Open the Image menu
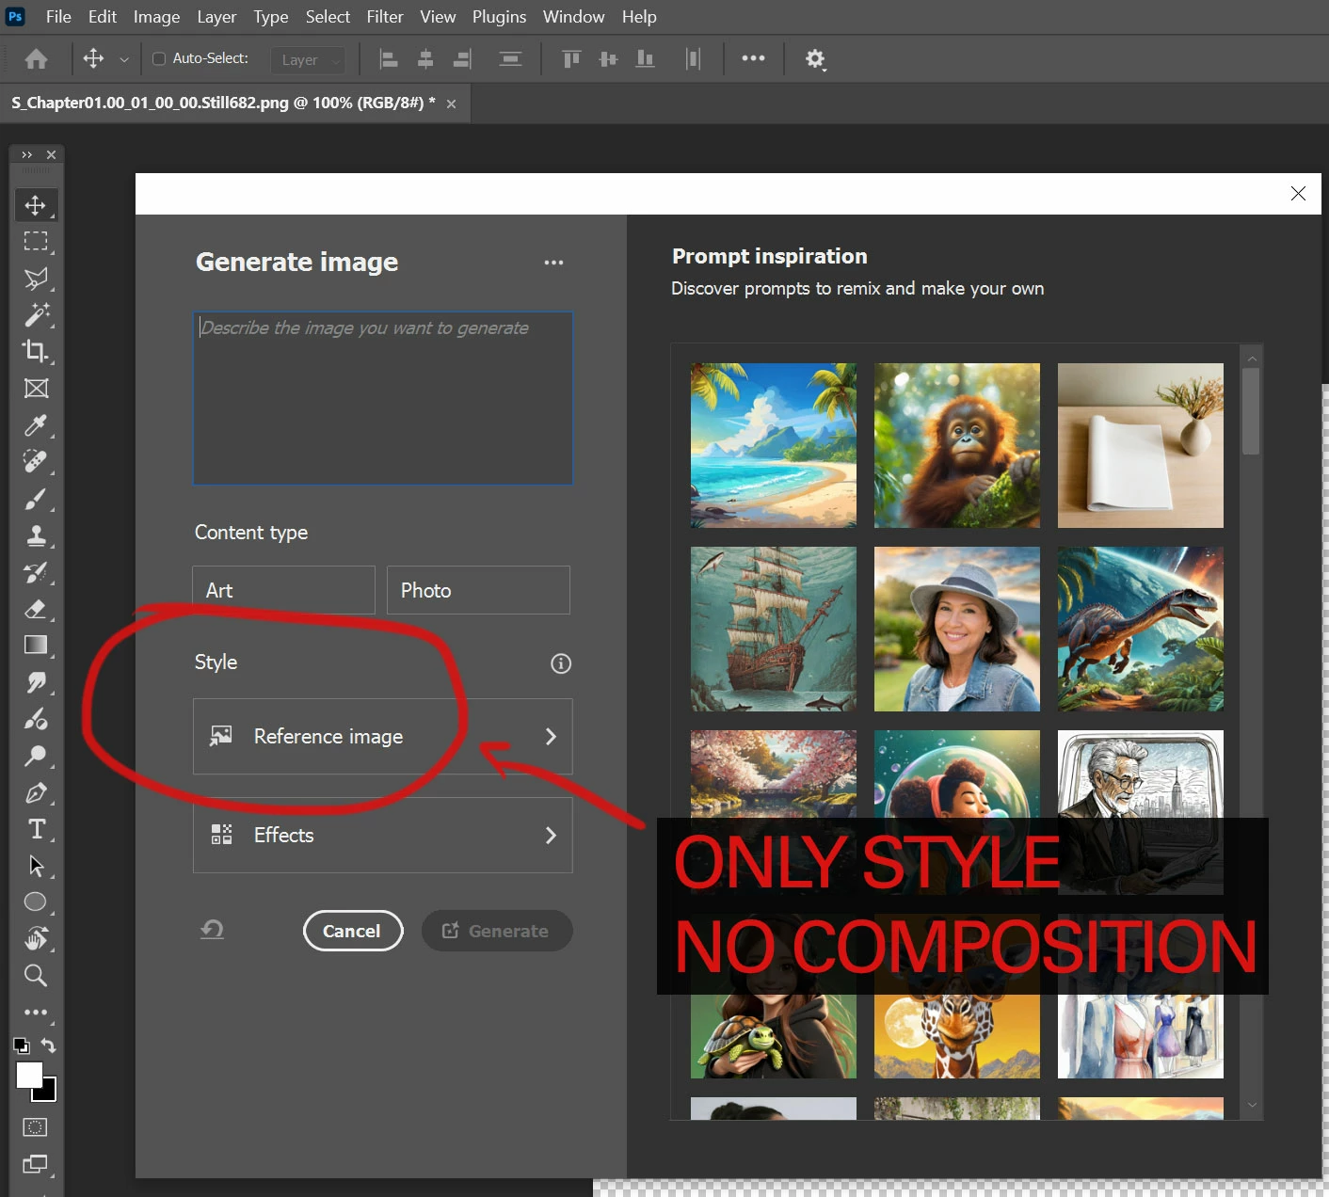The width and height of the screenshot is (1329, 1197). click(156, 17)
